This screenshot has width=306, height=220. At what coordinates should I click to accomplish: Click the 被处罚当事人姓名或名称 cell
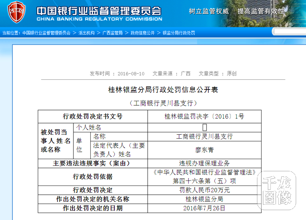55,141
